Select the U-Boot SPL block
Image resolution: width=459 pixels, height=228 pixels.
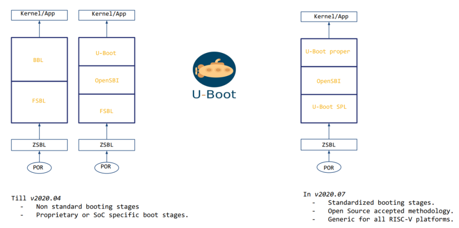click(x=329, y=107)
